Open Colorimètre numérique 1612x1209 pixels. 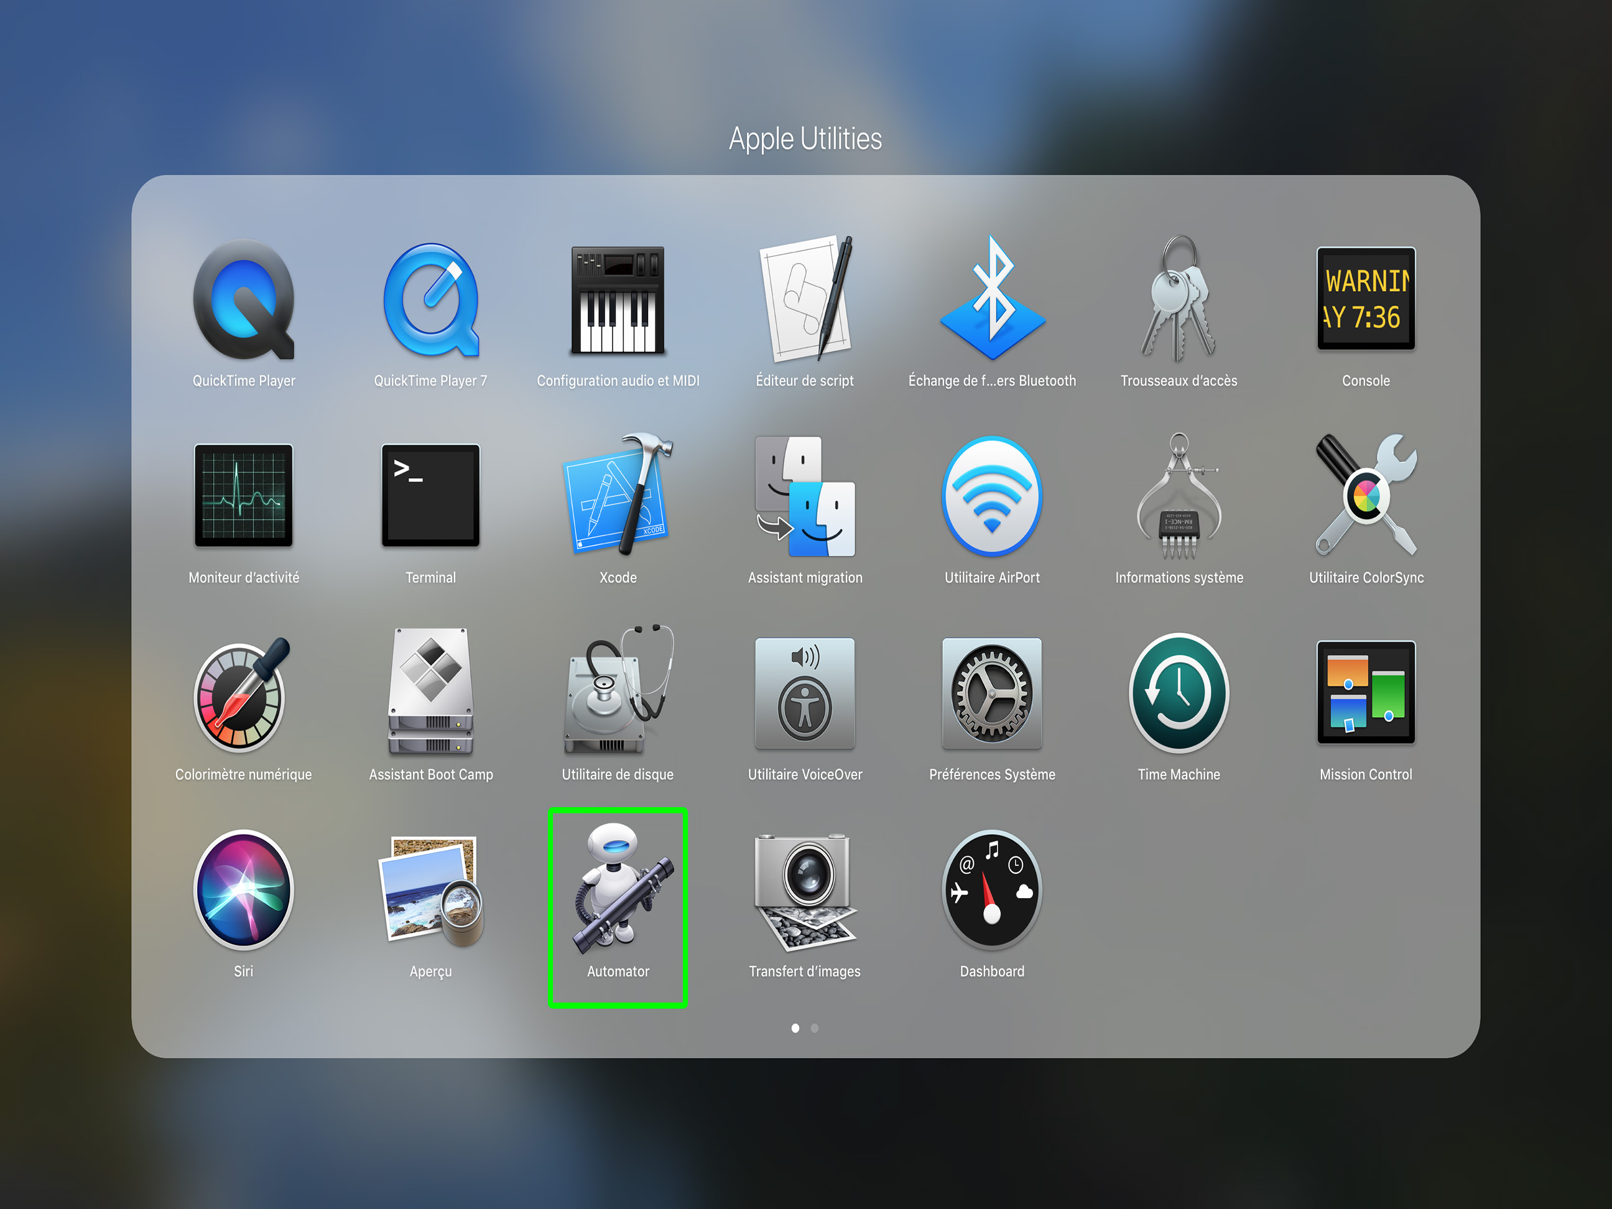(x=243, y=694)
